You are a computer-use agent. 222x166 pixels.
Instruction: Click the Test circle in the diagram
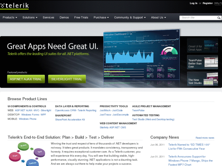[x=39, y=152]
